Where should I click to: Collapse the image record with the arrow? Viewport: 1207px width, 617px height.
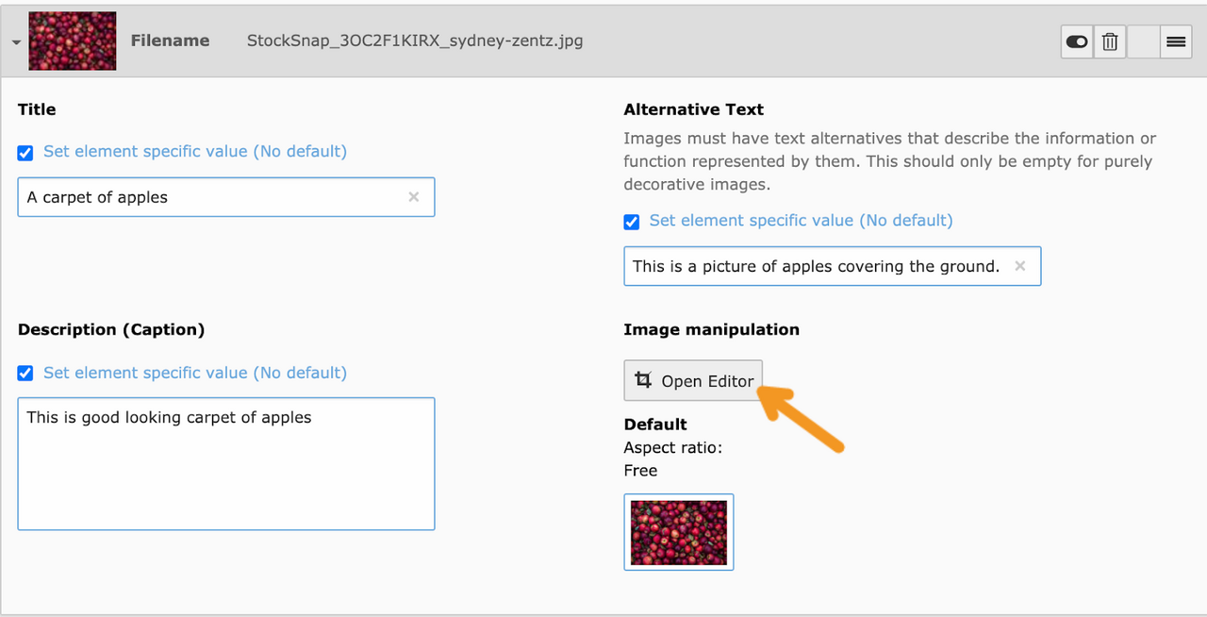pyautogui.click(x=16, y=42)
